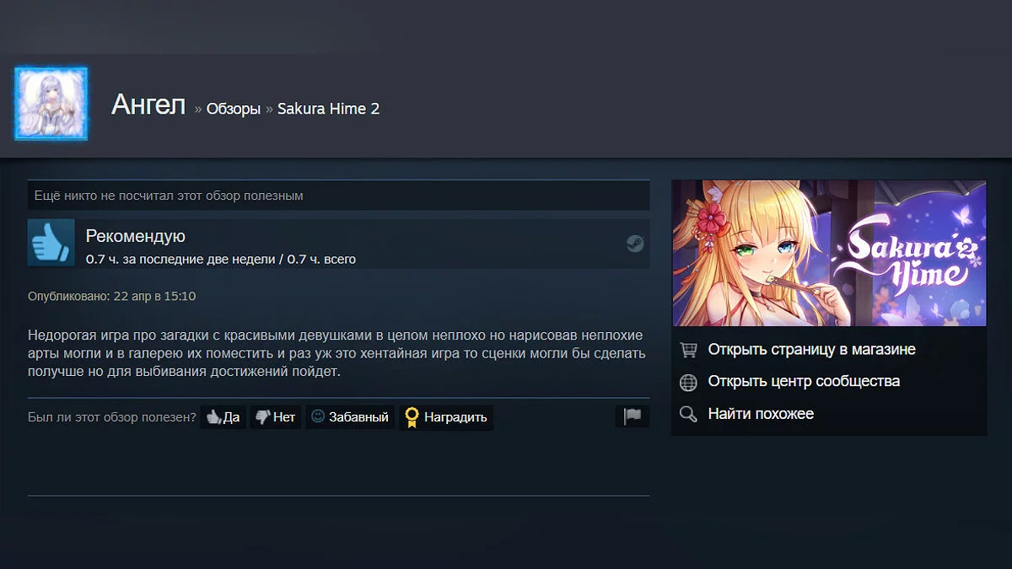Open Sakura Hime 2 breadcrumb link

click(328, 109)
